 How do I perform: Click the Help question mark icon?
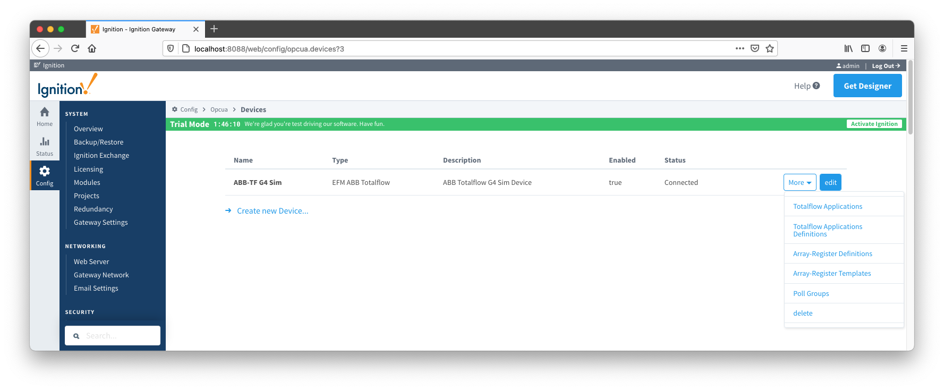click(x=817, y=86)
